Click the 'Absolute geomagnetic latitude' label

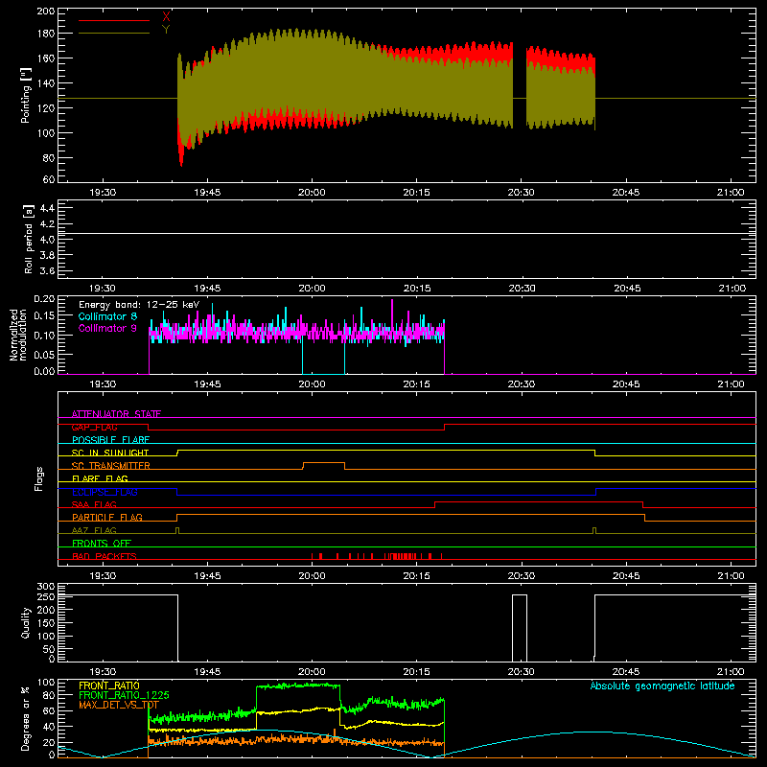(662, 686)
